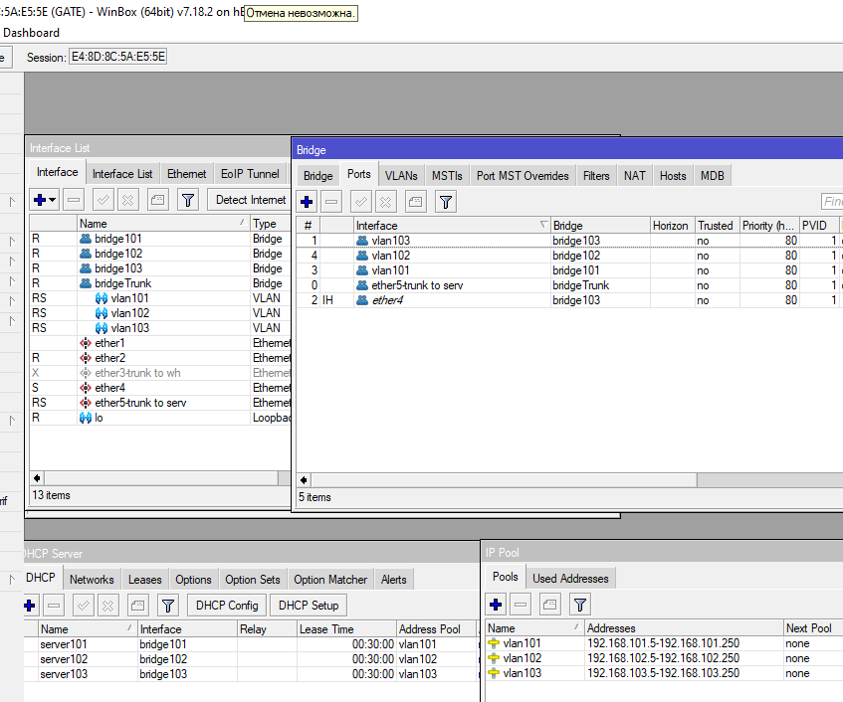Sort bridge ports by PVID column header
The width and height of the screenshot is (843, 702).
[x=819, y=226]
